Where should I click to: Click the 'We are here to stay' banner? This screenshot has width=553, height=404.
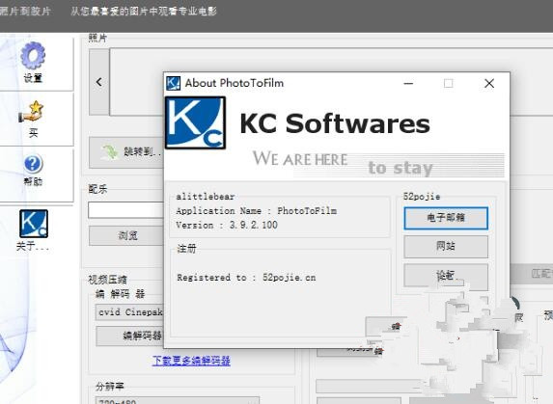pos(377,163)
